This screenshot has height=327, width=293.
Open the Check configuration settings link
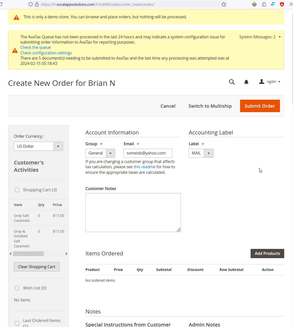click(46, 53)
